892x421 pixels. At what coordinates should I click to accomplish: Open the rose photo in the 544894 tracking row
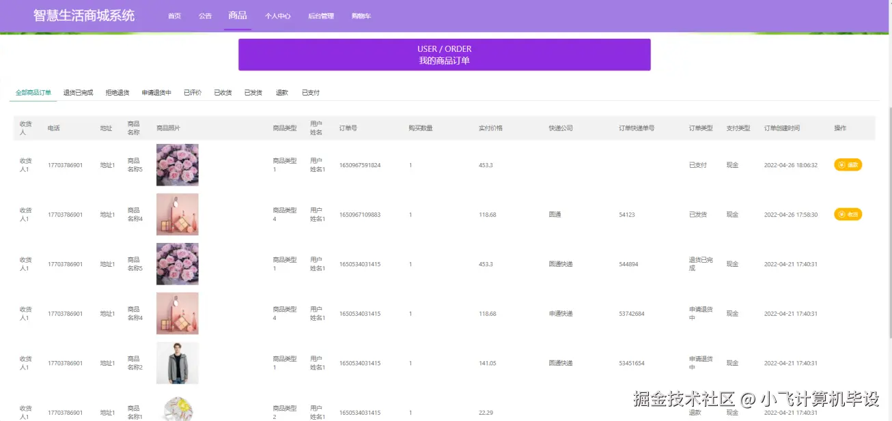point(178,264)
